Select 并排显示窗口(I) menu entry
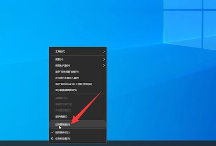This screenshot has width=216, height=146. tap(78, 110)
